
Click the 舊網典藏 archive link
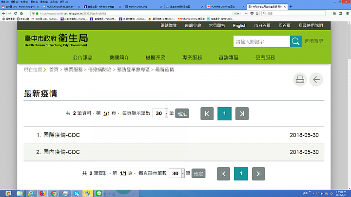193,26
